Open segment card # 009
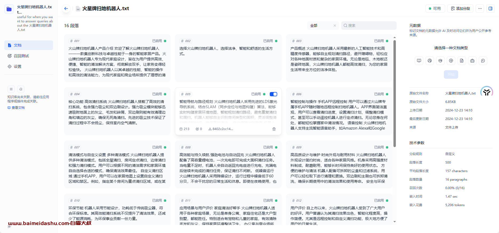Viewport: 499px width, 233px height. [x=339, y=164]
